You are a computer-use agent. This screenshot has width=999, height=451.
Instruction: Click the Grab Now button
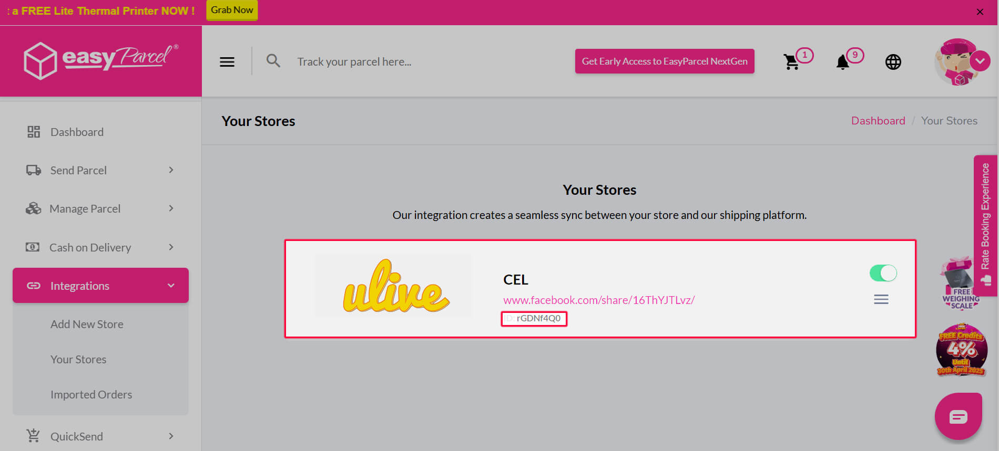tap(232, 10)
